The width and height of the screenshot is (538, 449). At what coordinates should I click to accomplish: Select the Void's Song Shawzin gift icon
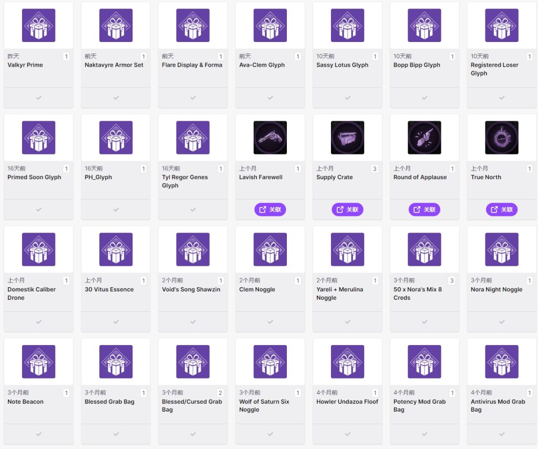tap(193, 249)
